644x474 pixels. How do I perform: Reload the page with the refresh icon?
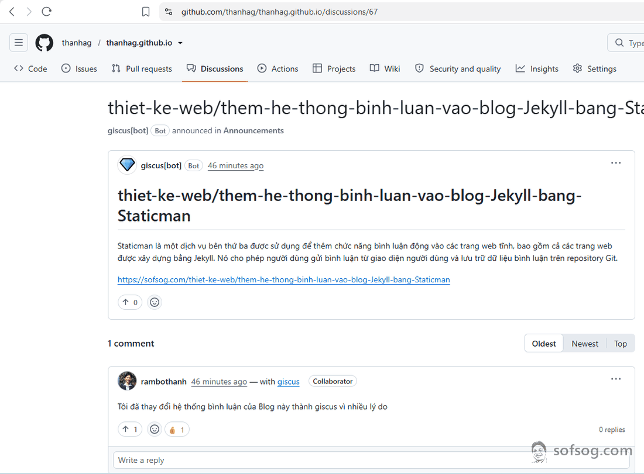[46, 12]
